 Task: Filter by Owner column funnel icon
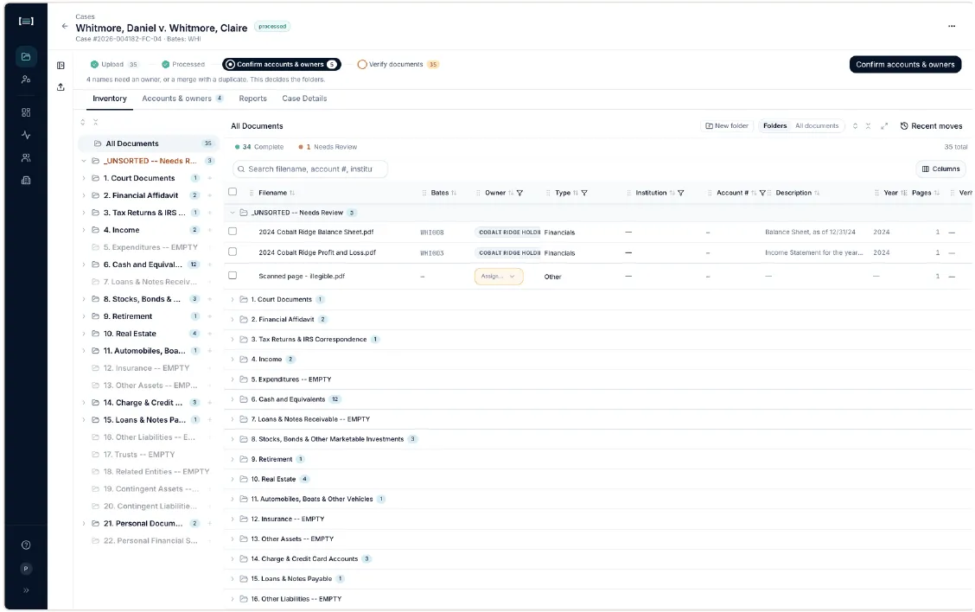coord(519,194)
